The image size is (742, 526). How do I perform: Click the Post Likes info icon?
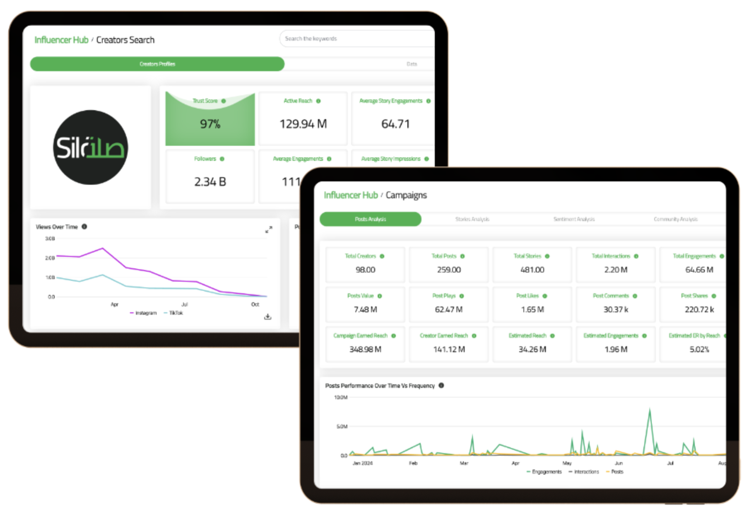pyautogui.click(x=545, y=296)
